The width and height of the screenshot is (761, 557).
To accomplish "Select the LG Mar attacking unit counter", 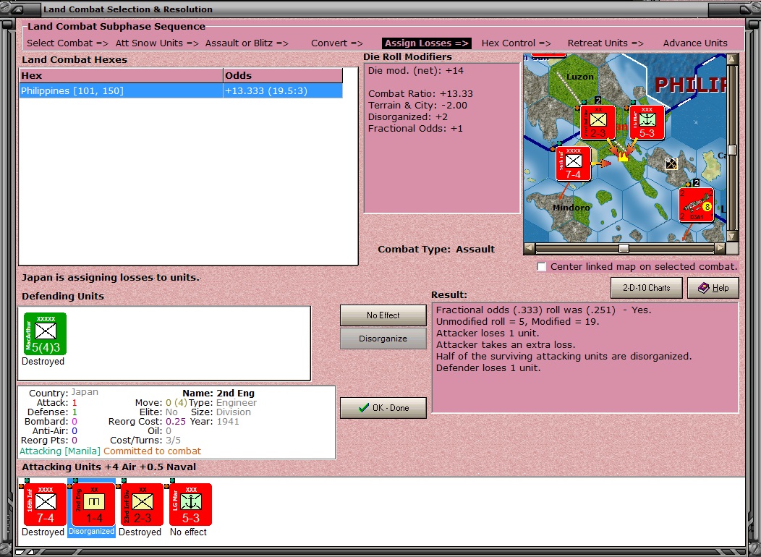I will [x=191, y=504].
